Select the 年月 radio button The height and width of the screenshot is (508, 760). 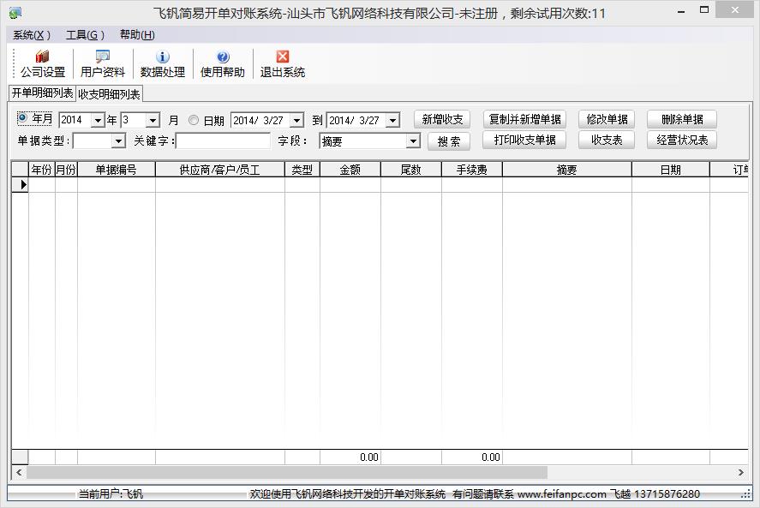pyautogui.click(x=22, y=118)
